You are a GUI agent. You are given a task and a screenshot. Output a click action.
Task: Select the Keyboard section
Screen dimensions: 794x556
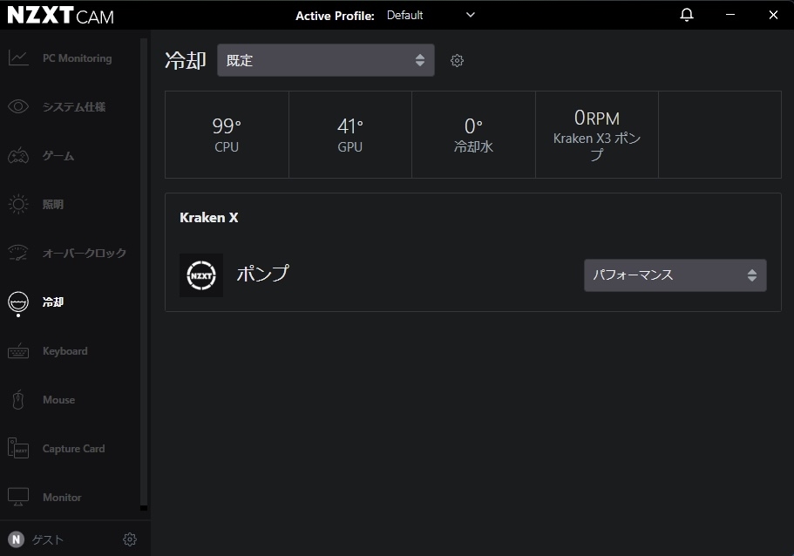point(64,351)
